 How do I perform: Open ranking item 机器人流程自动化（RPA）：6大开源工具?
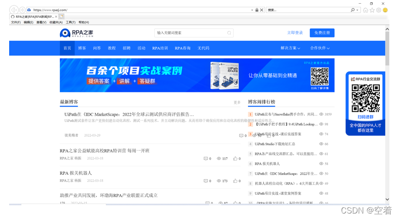pyautogui.click(x=286, y=183)
